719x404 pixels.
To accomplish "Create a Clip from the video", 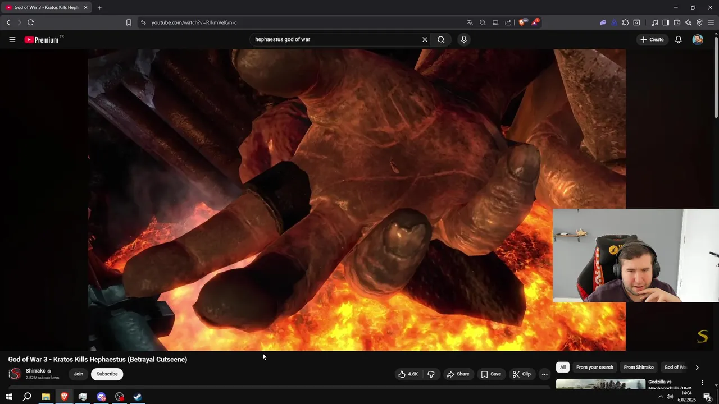I will point(521,374).
